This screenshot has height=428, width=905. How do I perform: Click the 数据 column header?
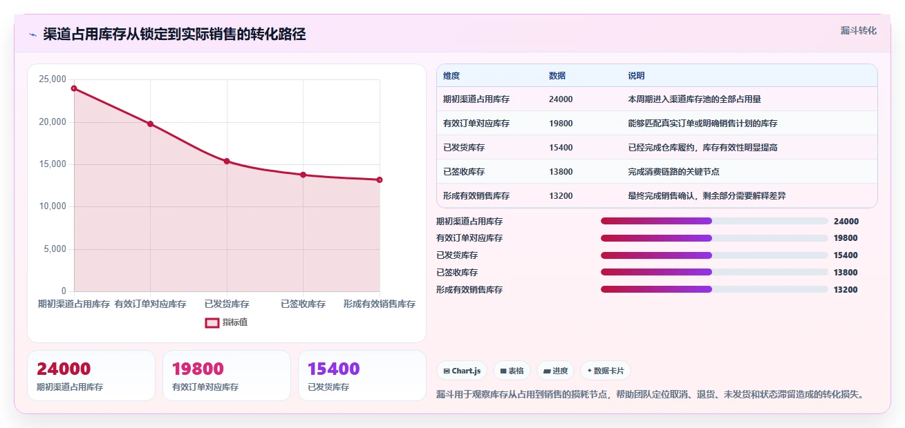pos(557,76)
